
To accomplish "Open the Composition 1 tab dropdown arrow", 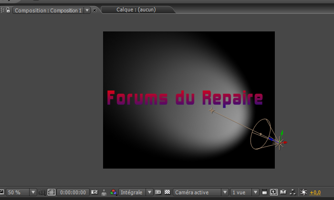I will 87,10.
